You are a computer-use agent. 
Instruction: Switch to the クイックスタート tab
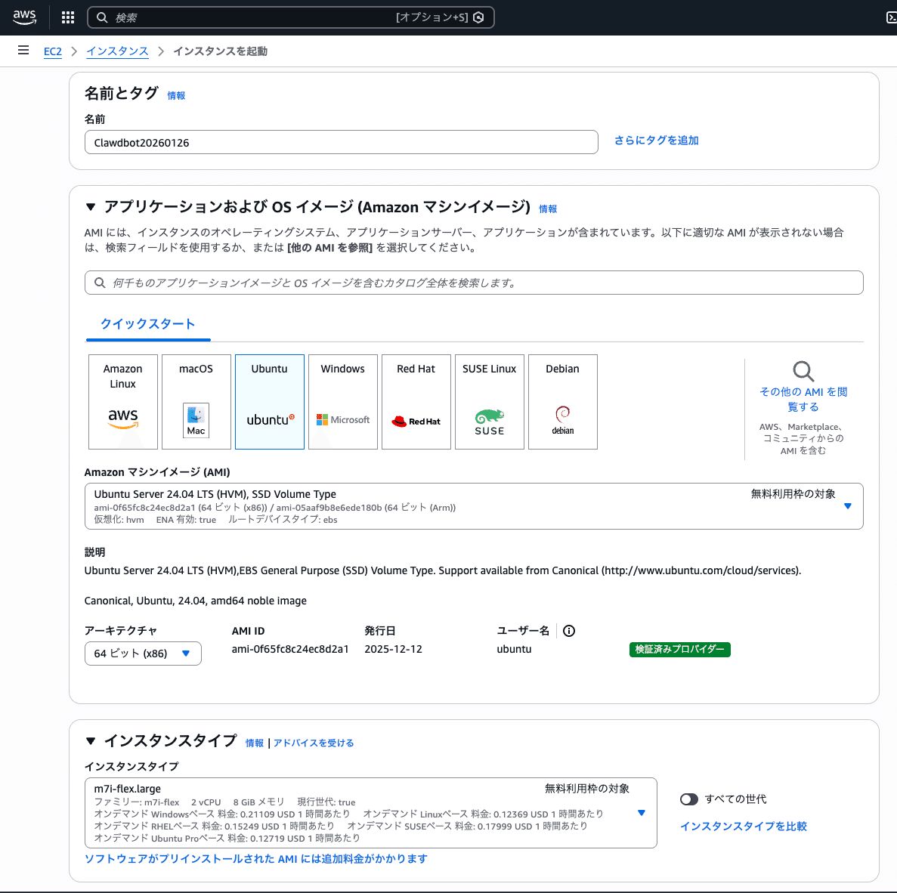(147, 323)
